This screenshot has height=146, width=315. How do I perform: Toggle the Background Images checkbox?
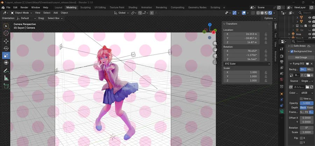[292, 51]
